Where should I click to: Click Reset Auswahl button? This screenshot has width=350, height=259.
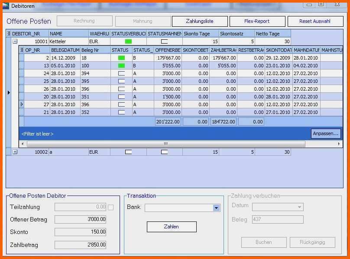coord(315,21)
